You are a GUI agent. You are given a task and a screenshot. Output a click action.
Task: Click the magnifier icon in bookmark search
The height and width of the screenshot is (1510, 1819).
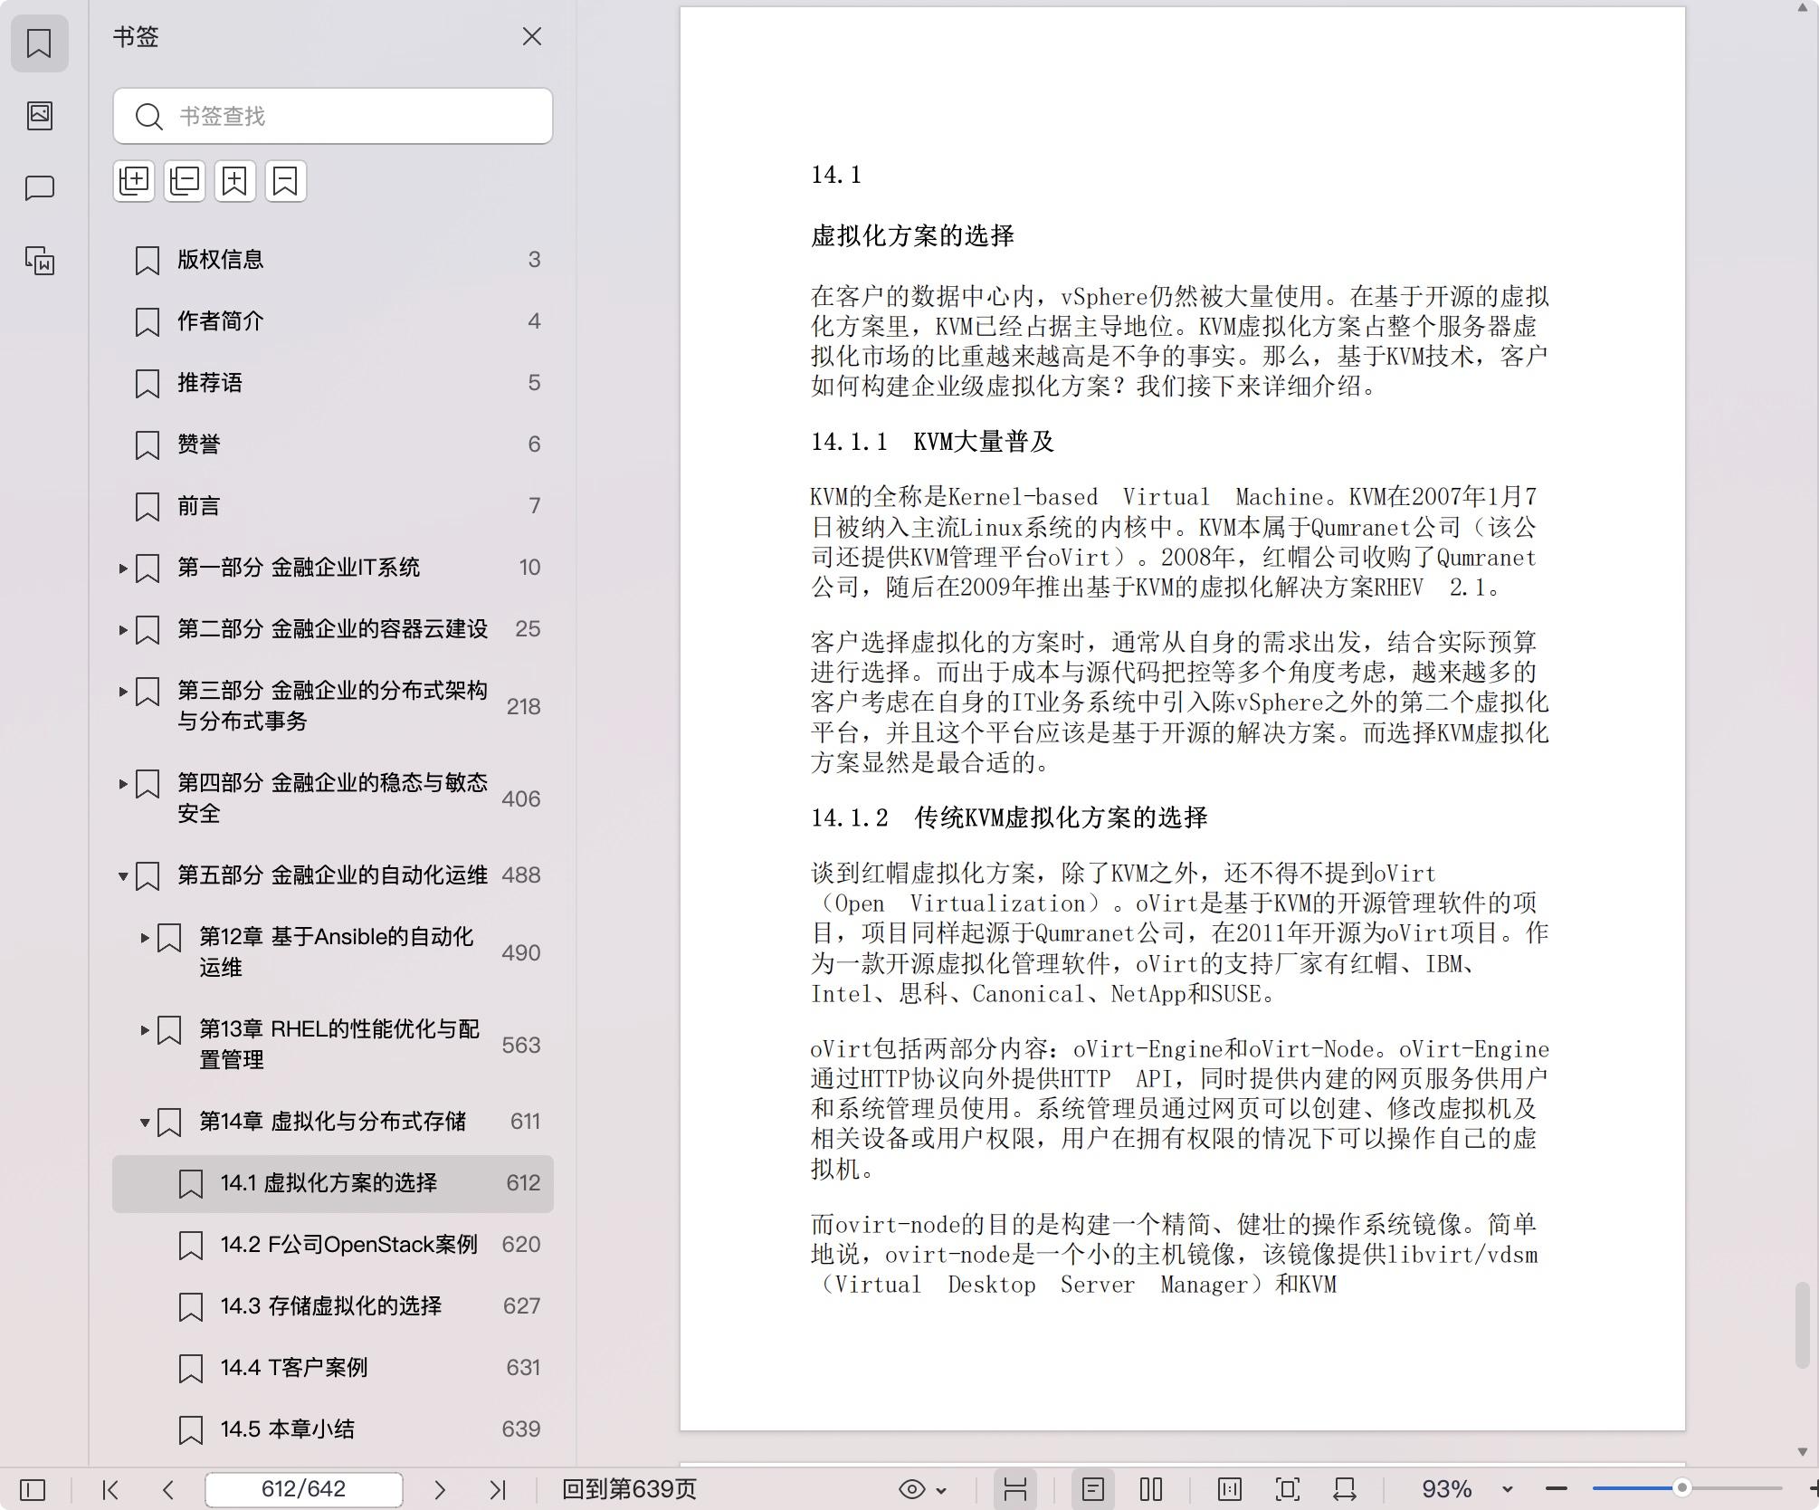point(148,116)
